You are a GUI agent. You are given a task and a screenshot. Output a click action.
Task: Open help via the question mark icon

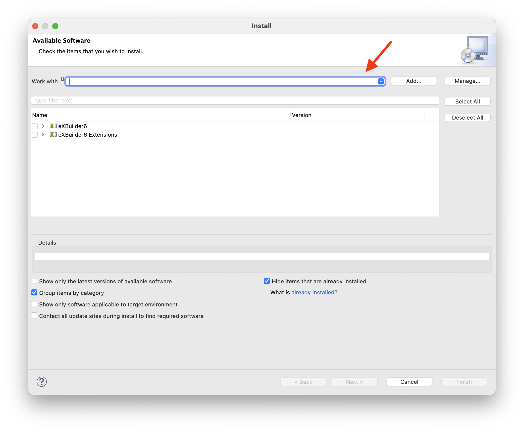pos(42,382)
